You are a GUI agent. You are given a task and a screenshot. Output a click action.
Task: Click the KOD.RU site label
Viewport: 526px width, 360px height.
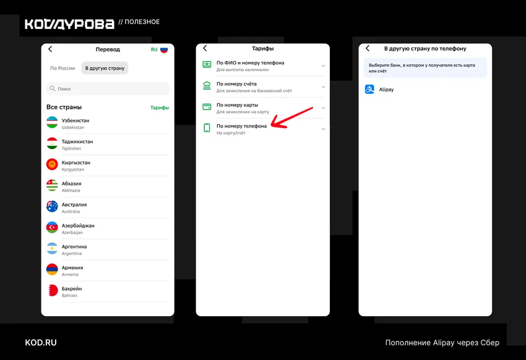point(41,343)
